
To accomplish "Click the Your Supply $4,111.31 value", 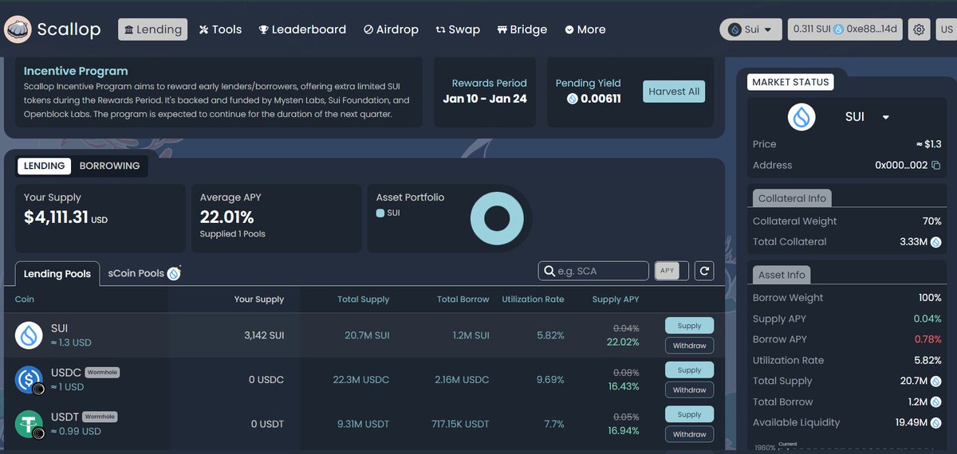I will click(x=56, y=217).
